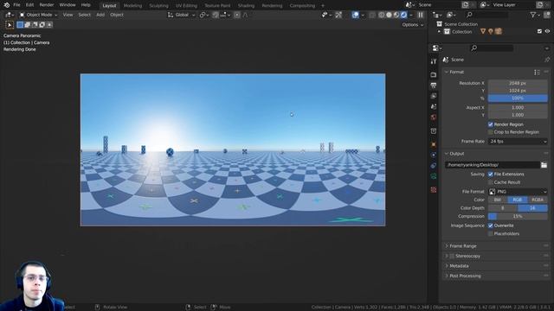Image resolution: width=554 pixels, height=311 pixels.
Task: Enable Crop to Render Region checkbox
Action: coord(491,132)
